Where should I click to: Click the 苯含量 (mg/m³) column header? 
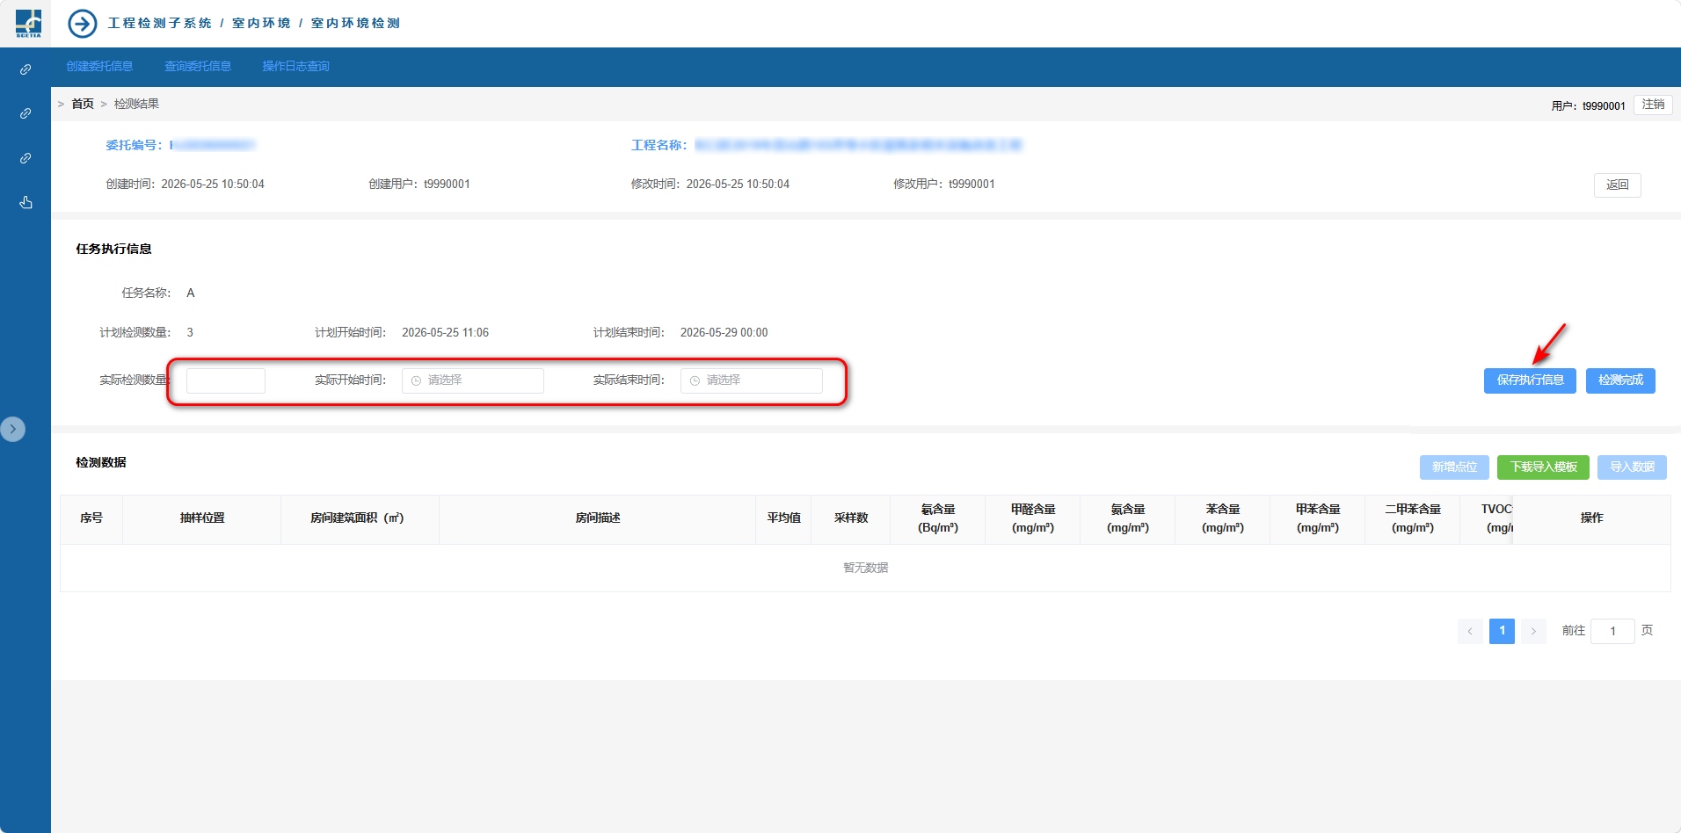[1223, 518]
